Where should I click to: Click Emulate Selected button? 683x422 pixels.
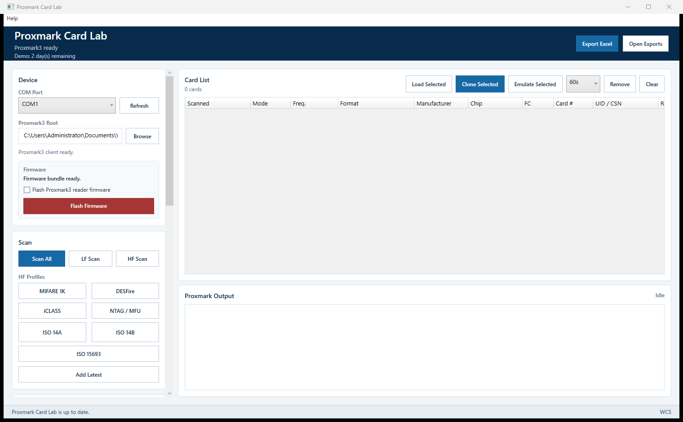535,84
